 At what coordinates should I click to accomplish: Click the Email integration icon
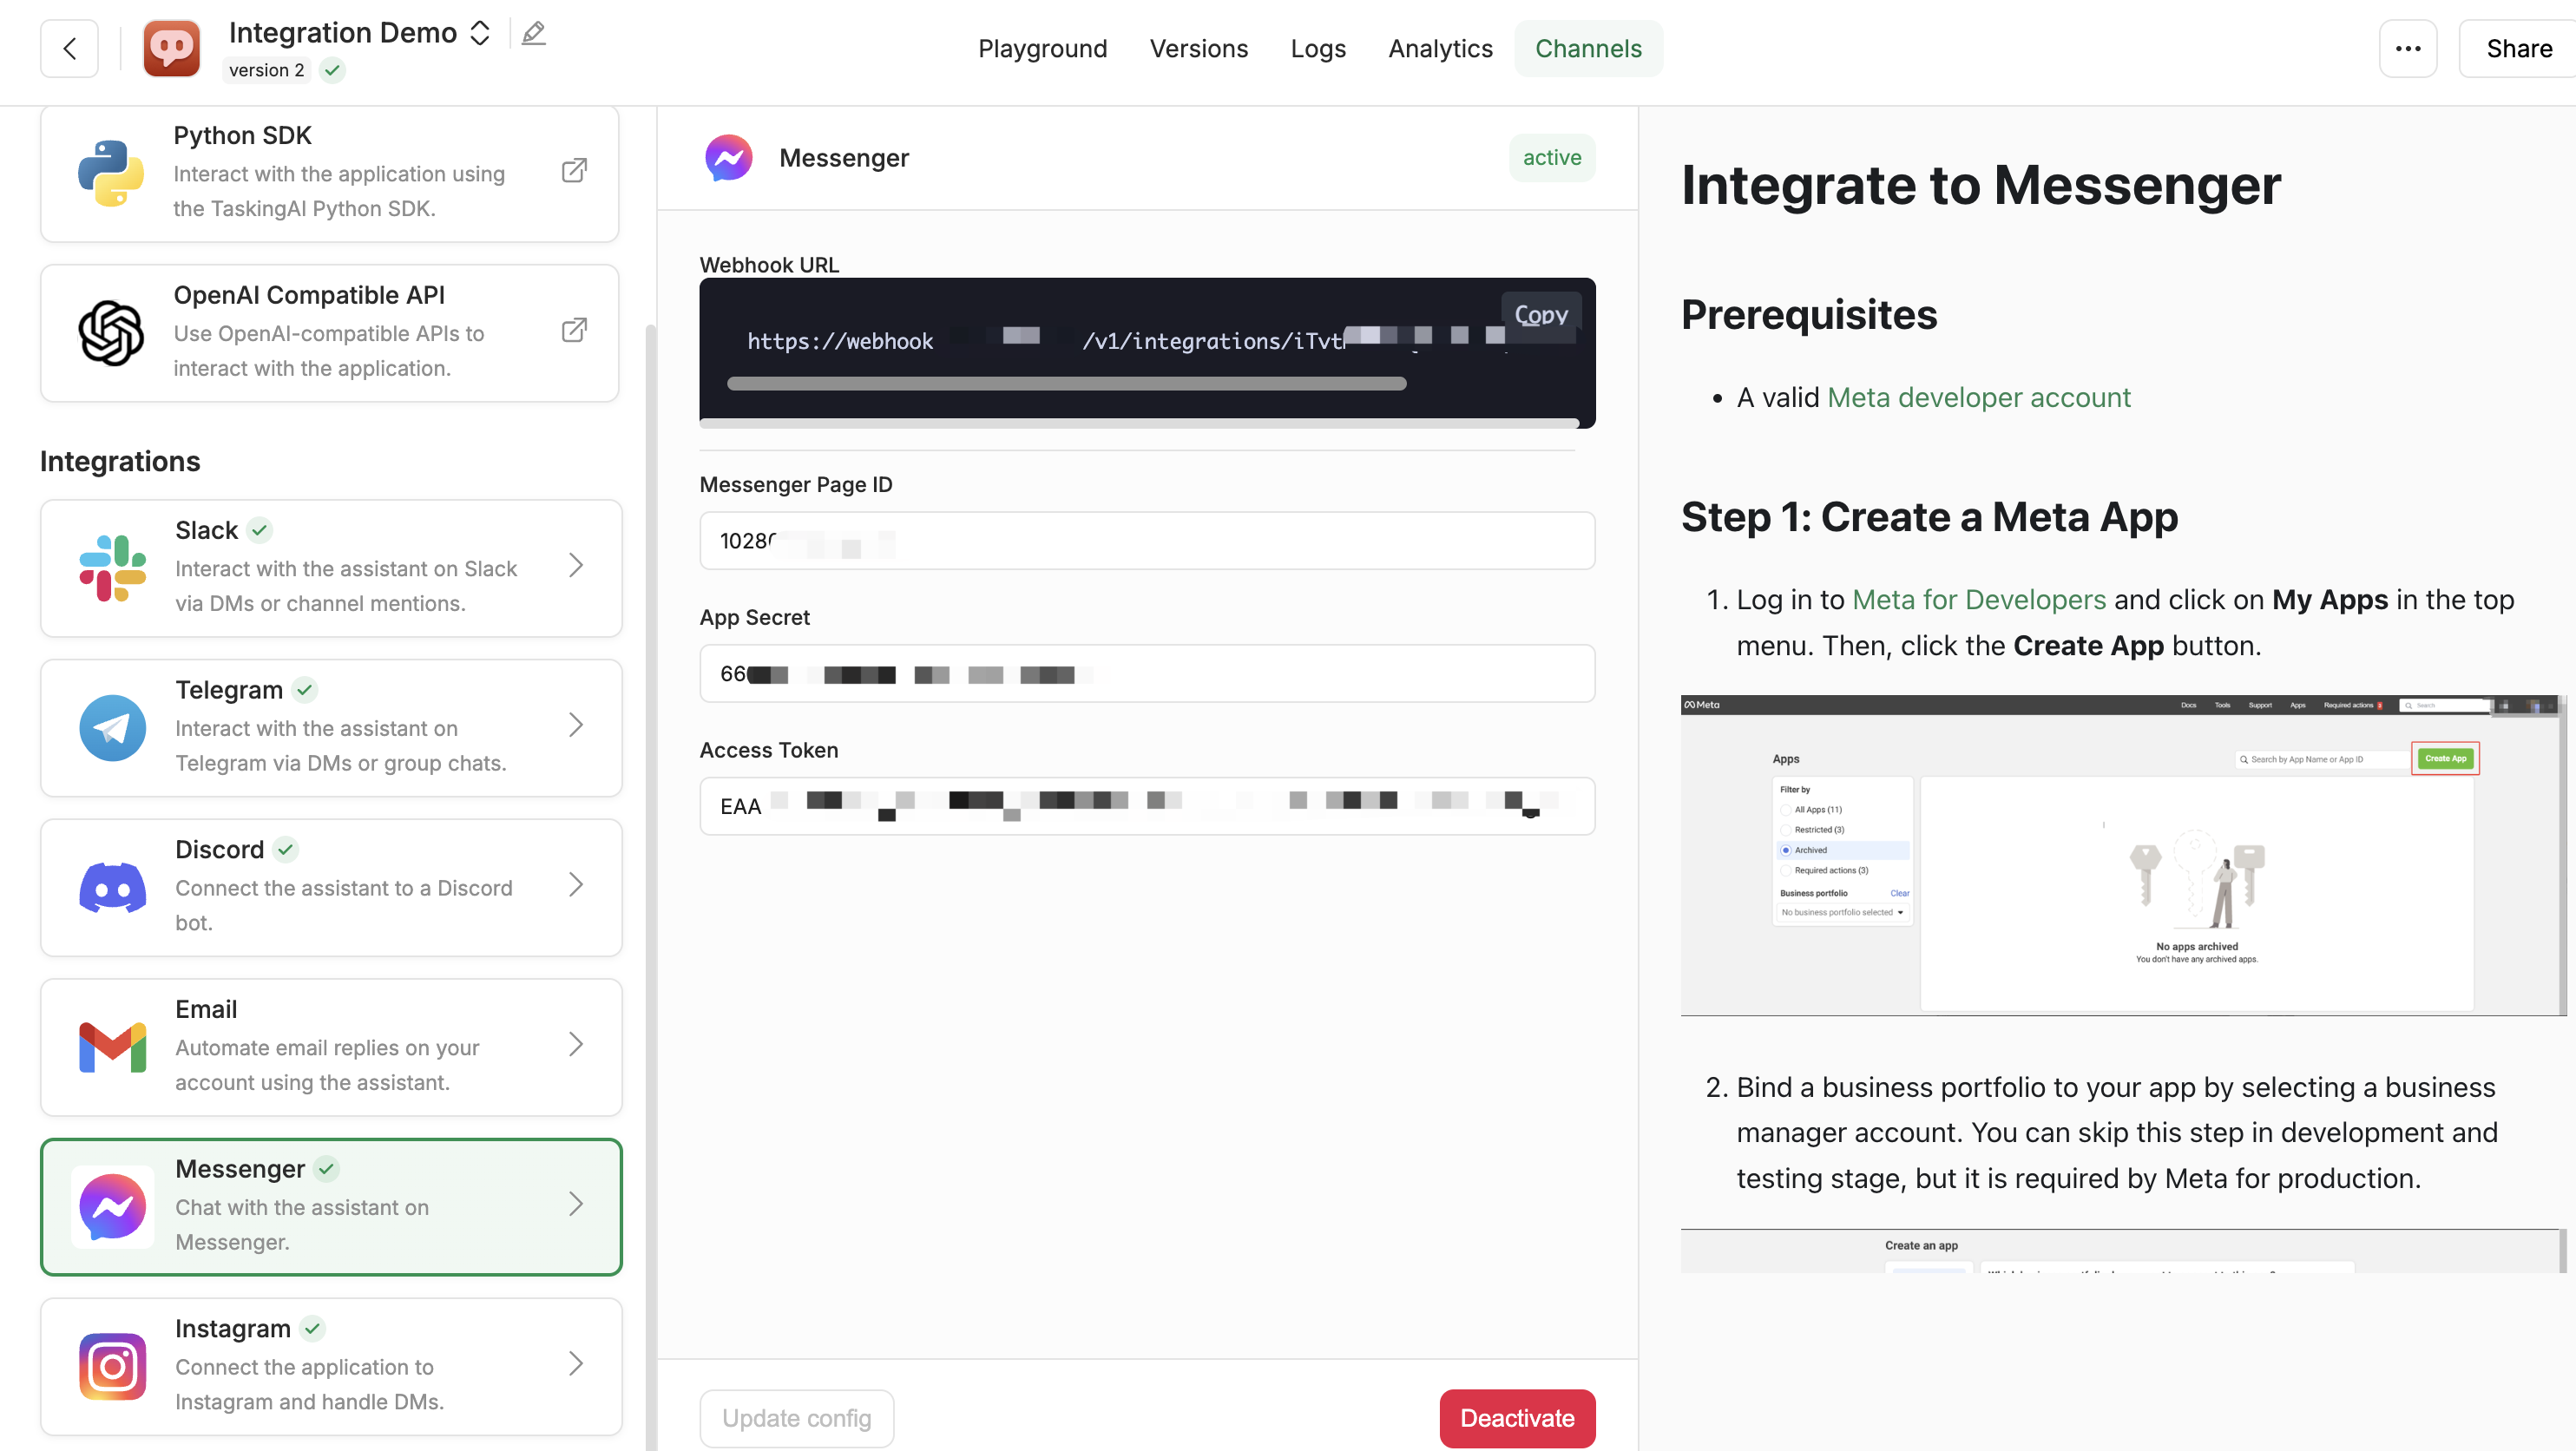(111, 1044)
